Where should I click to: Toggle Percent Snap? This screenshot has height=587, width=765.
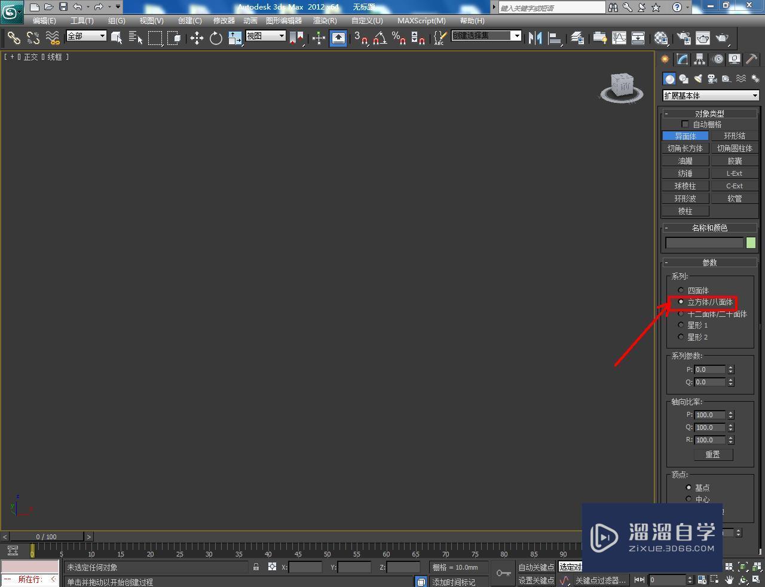pos(399,38)
